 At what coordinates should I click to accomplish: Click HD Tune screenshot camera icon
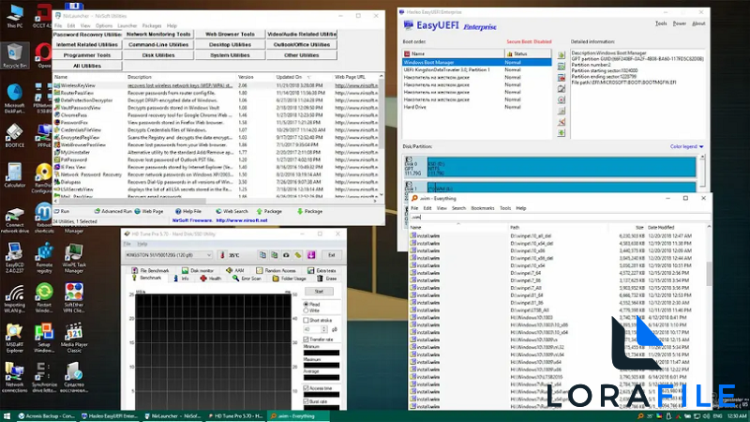point(286,255)
